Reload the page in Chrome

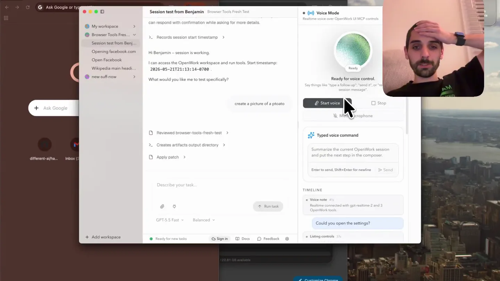(x=27, y=7)
